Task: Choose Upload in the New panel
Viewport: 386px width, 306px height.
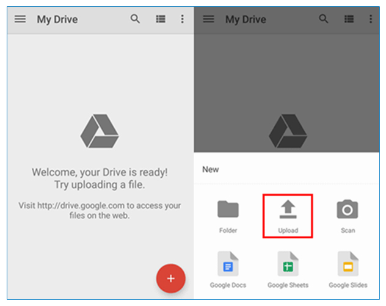Action: [288, 216]
